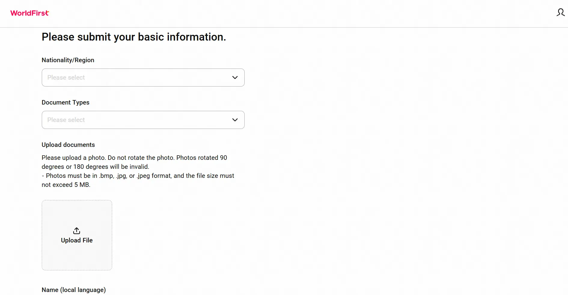Click the photo rotation instruction text
This screenshot has height=295, width=568.
134,162
